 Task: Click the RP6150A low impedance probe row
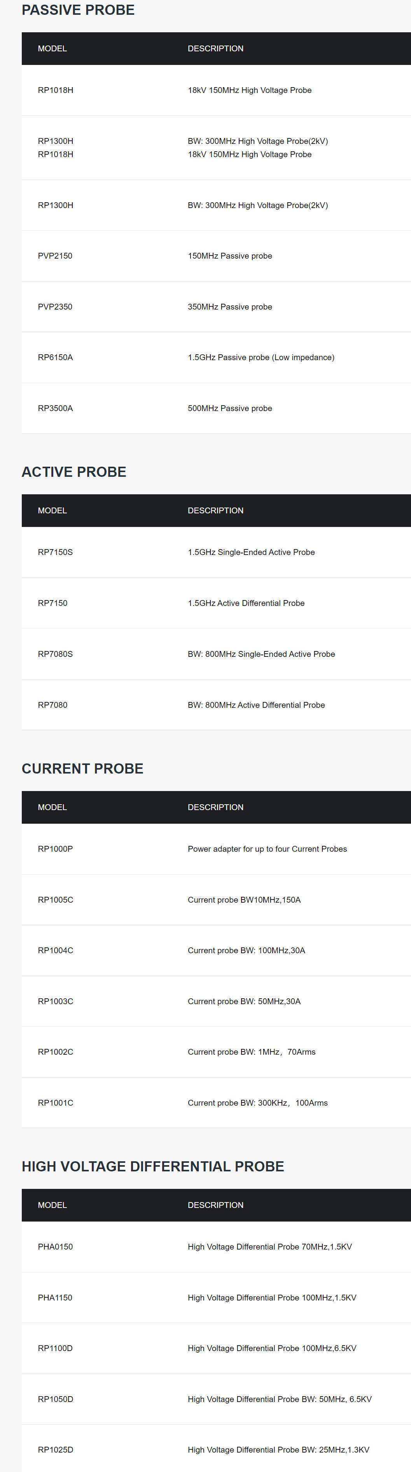point(216,358)
